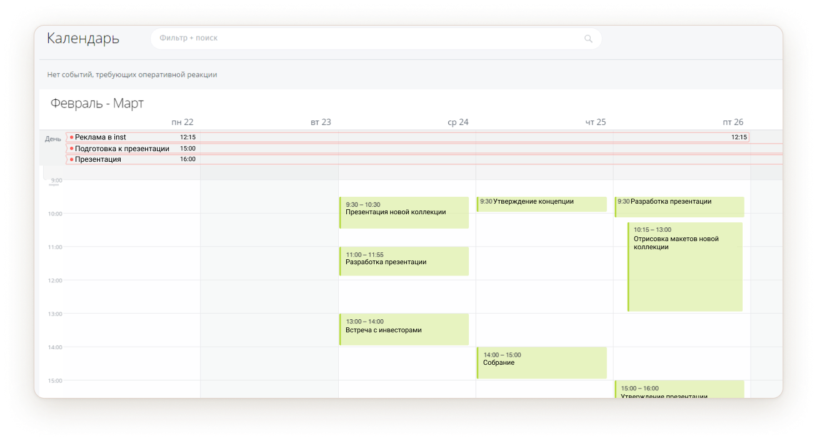Click the 10:00 time axis label

[54, 214]
